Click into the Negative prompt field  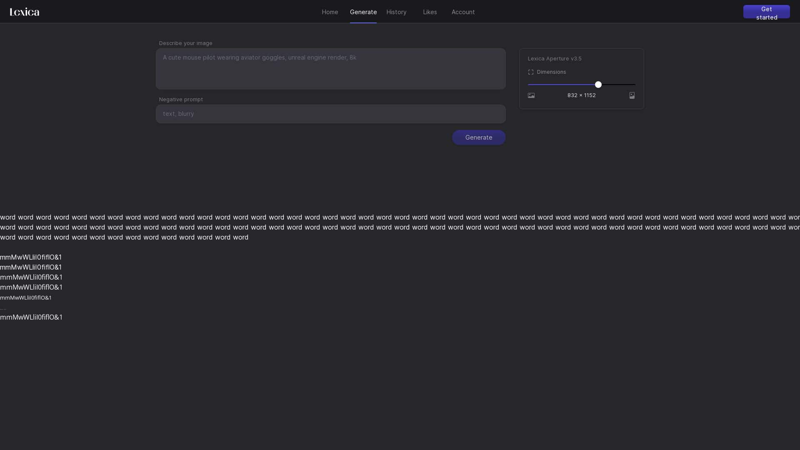[330, 114]
